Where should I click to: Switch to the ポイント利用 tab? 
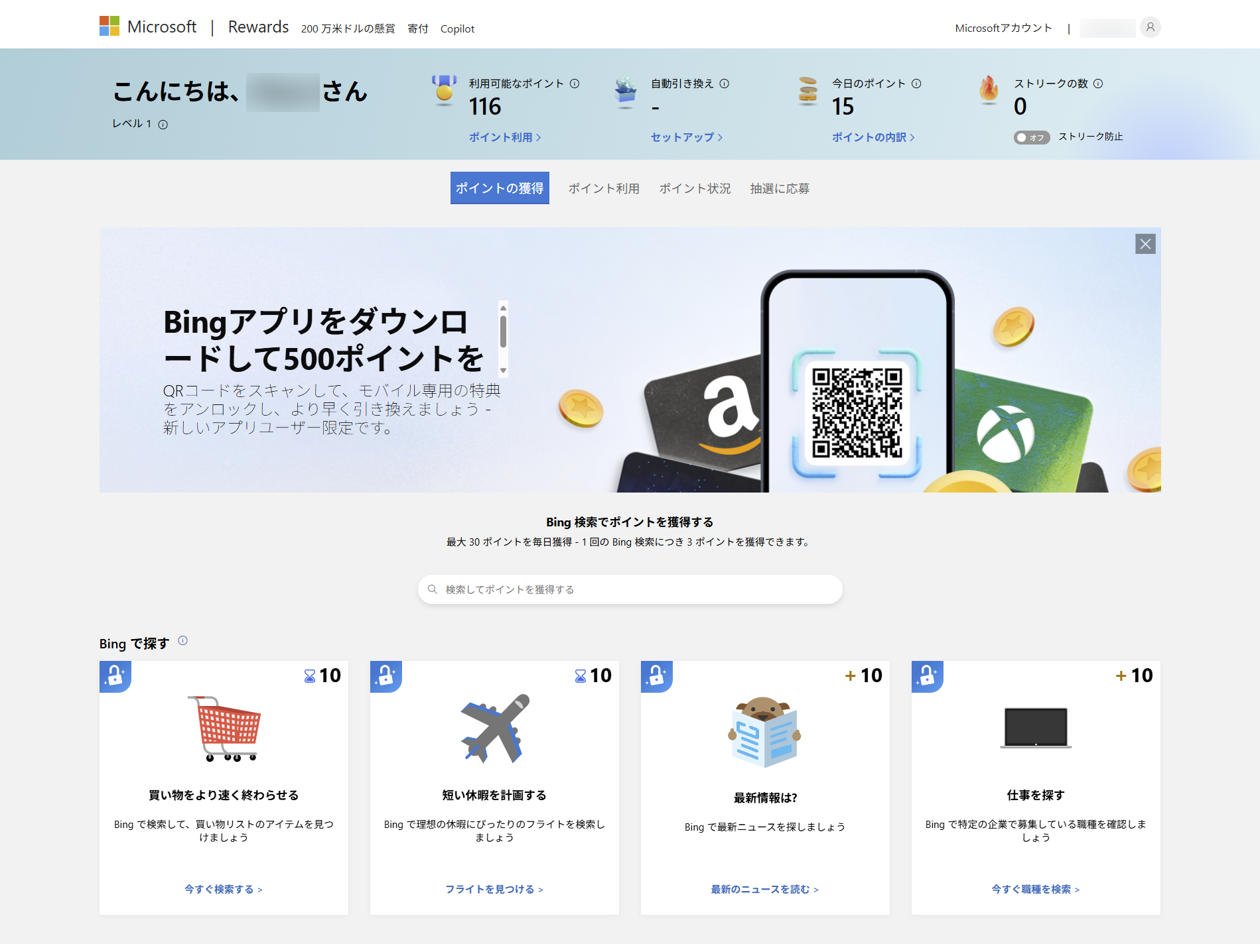[604, 188]
